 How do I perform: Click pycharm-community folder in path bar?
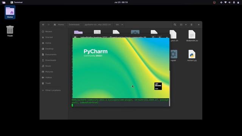tap(98, 25)
